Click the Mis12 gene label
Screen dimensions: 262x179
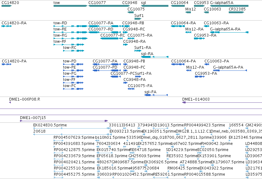coord(191,9)
